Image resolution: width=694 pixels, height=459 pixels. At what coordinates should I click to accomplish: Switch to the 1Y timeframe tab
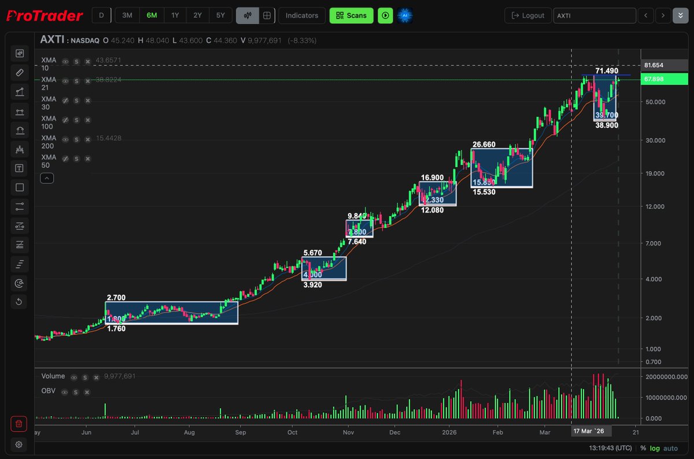tap(175, 16)
